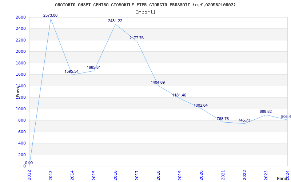
Task: Click the 200 y-axis value
Action: click(x=22, y=155)
